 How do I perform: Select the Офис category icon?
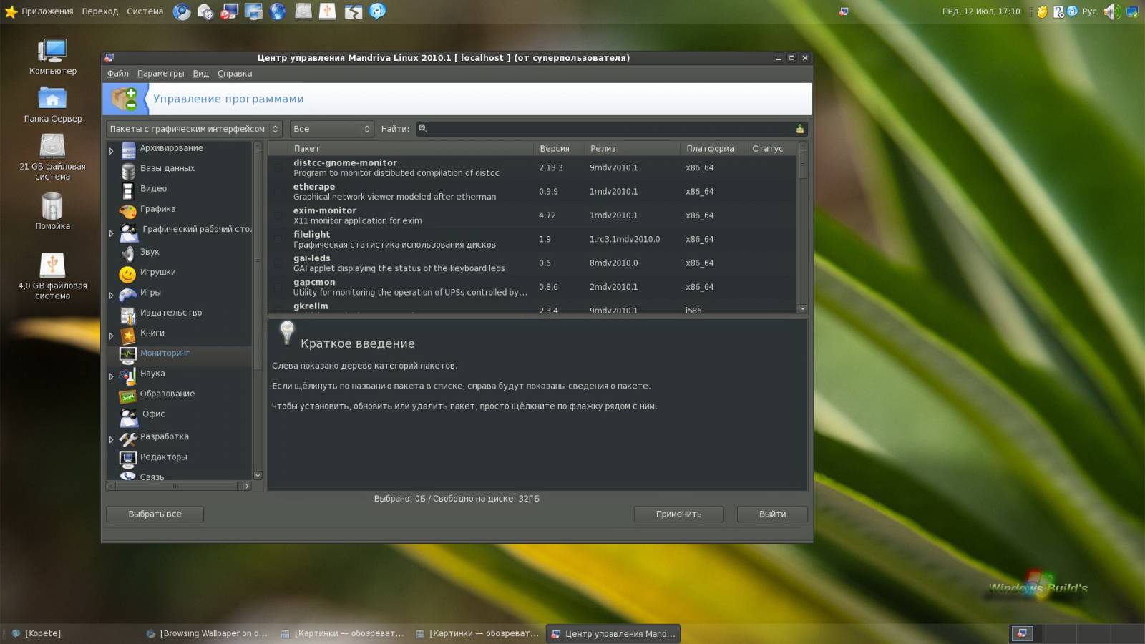point(130,416)
